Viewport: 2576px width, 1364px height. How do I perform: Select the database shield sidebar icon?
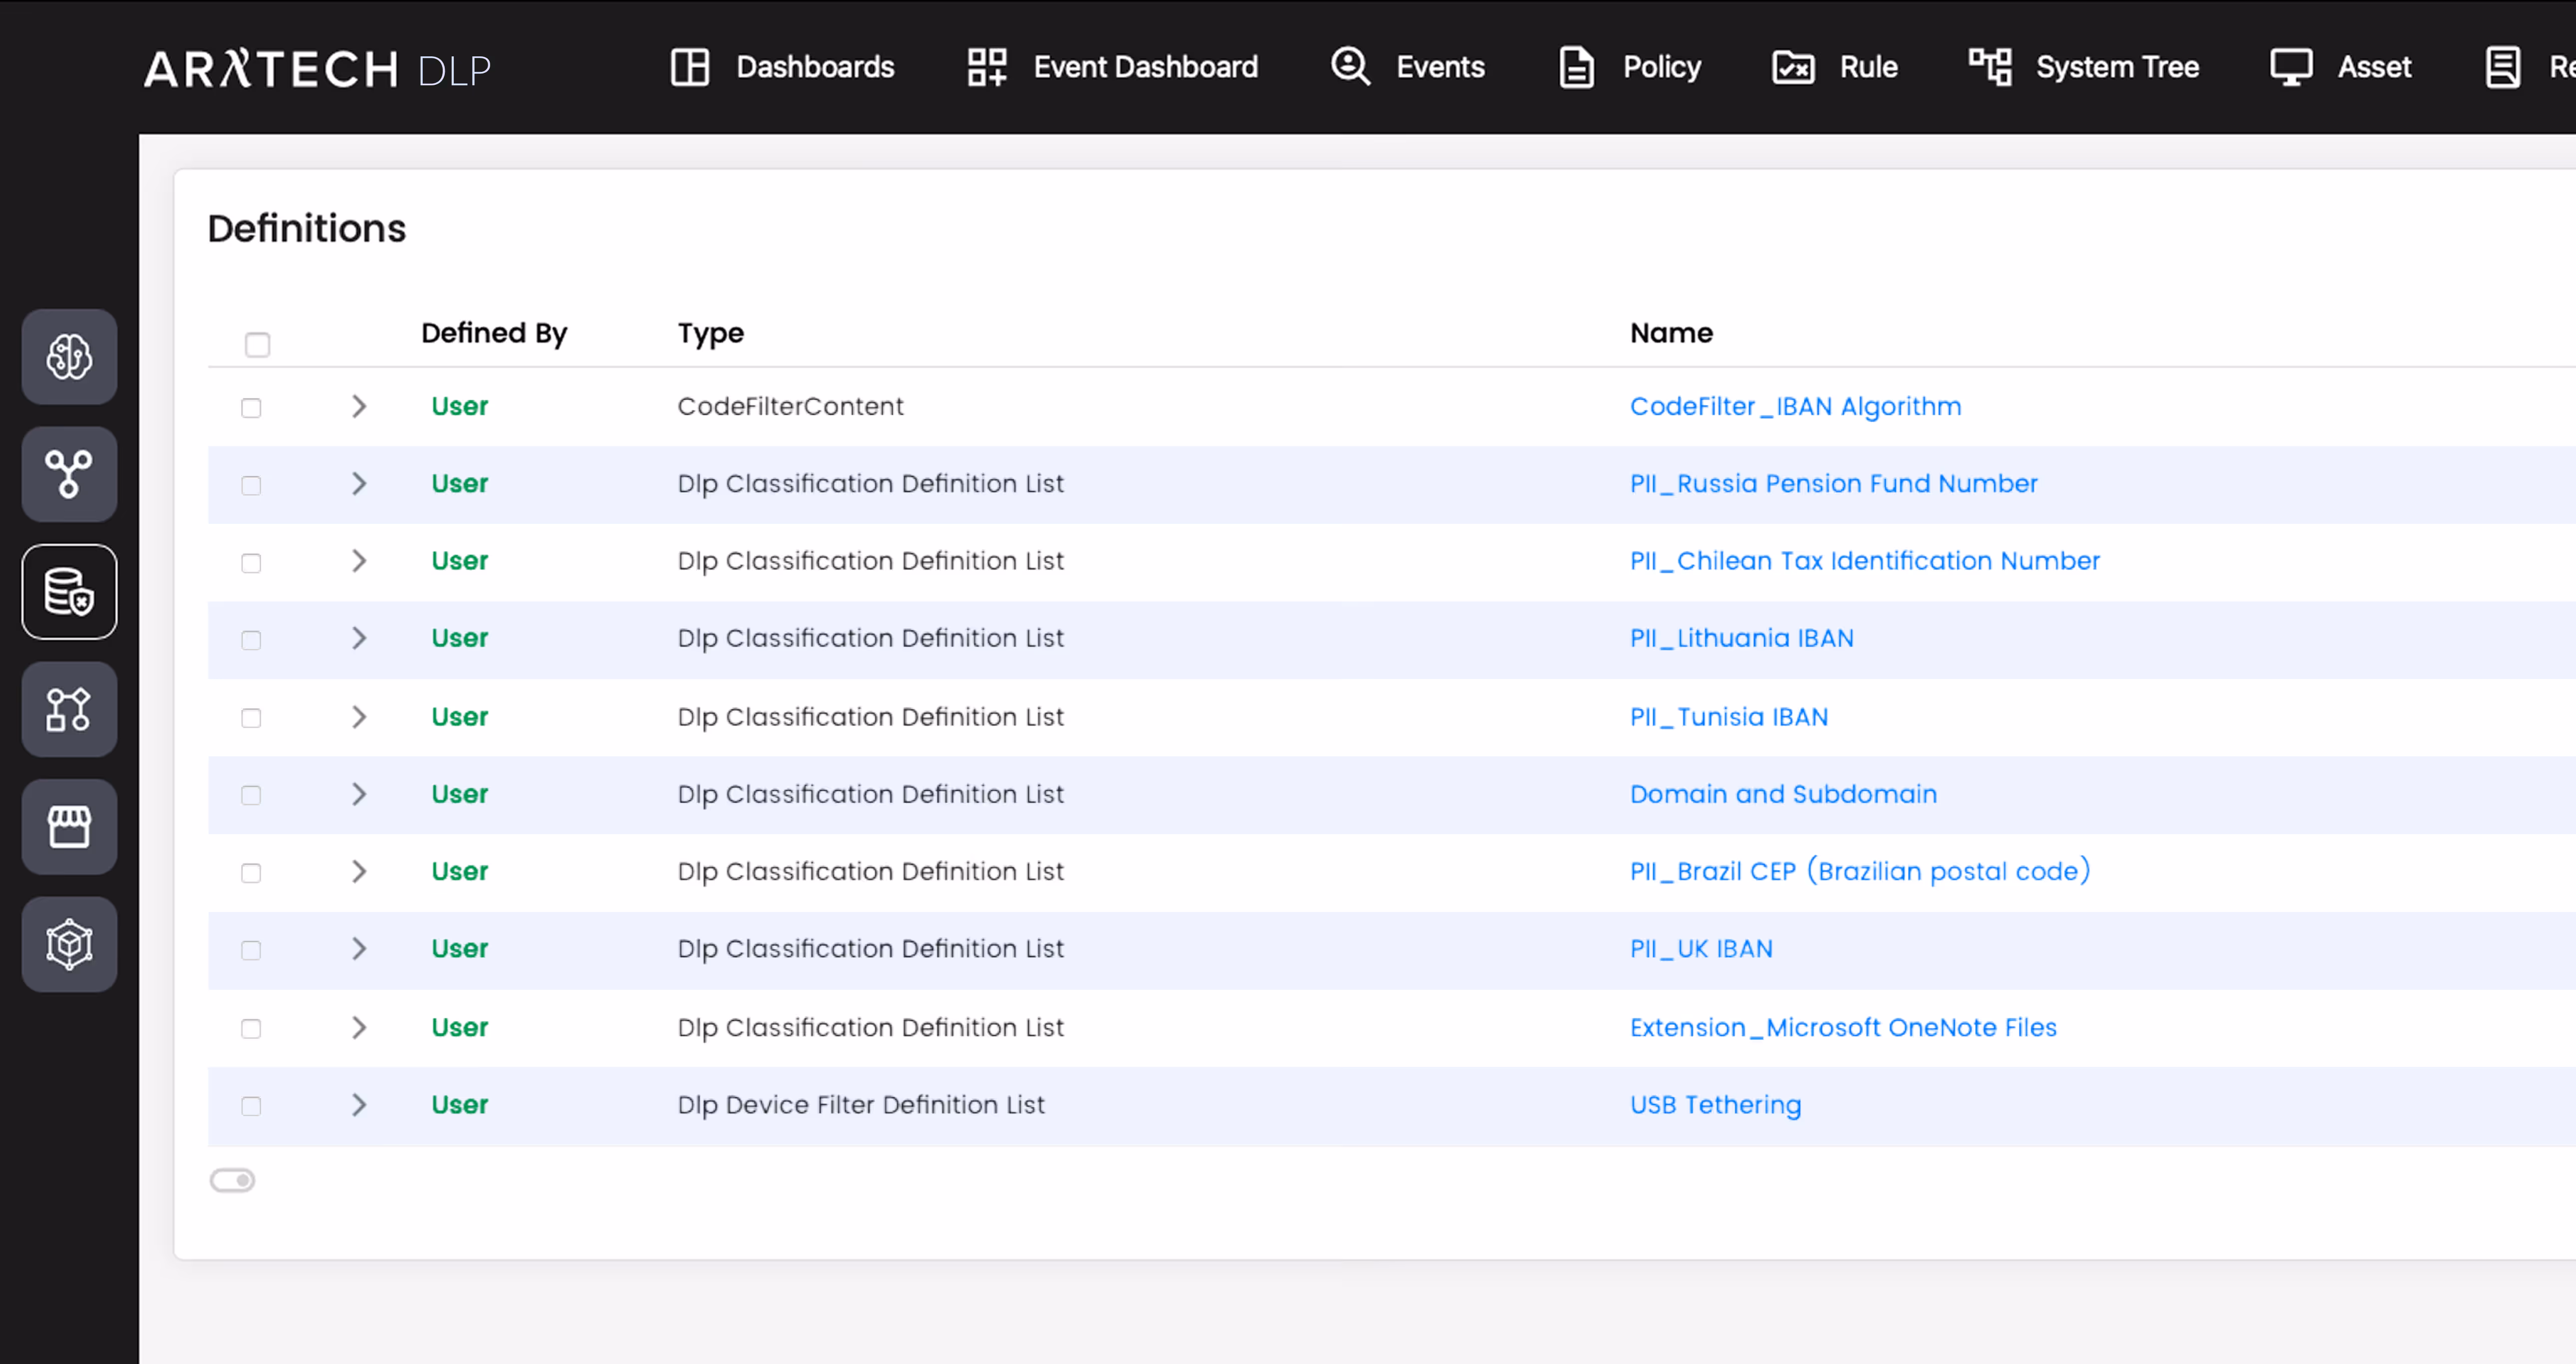(69, 592)
